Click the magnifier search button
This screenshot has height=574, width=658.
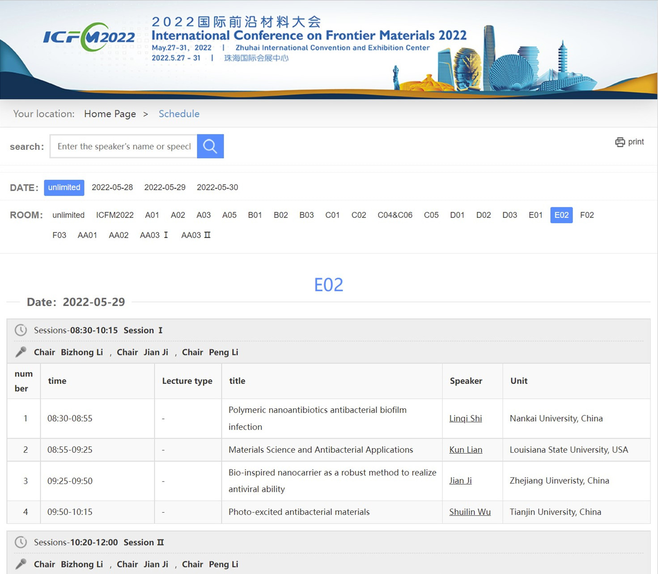210,146
